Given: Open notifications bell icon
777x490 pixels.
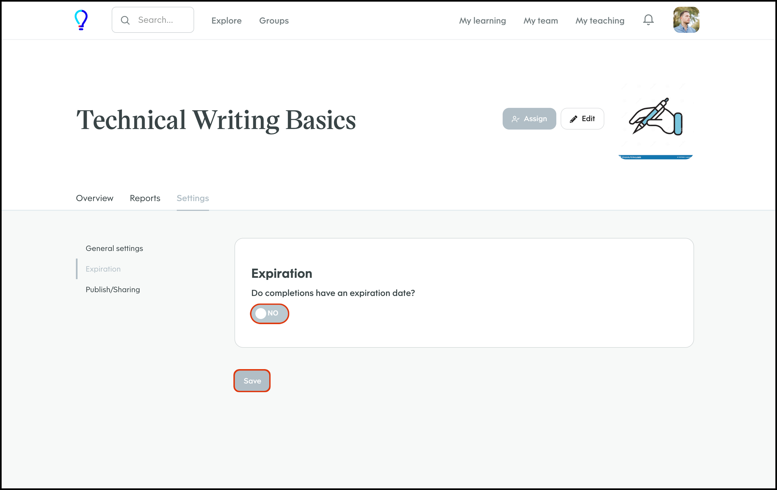Looking at the screenshot, I should [x=648, y=20].
